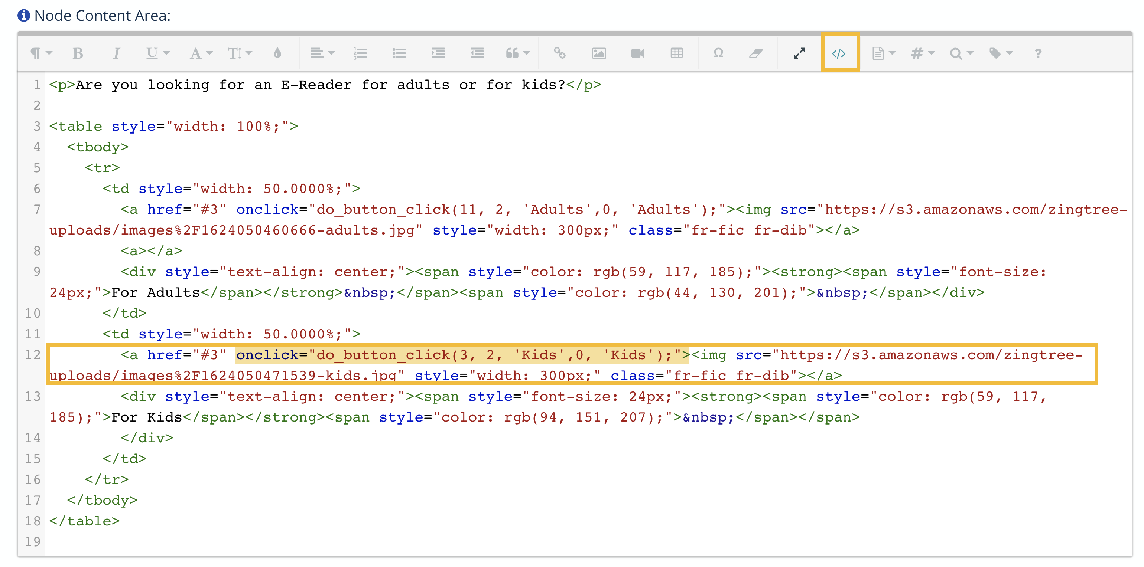This screenshot has height=567, width=1144.
Task: Open the hash variables menu
Action: pyautogui.click(x=922, y=53)
